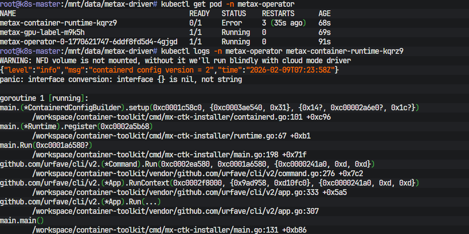The width and height of the screenshot is (469, 234).
Task: Click the READY column header
Action: 199,13
